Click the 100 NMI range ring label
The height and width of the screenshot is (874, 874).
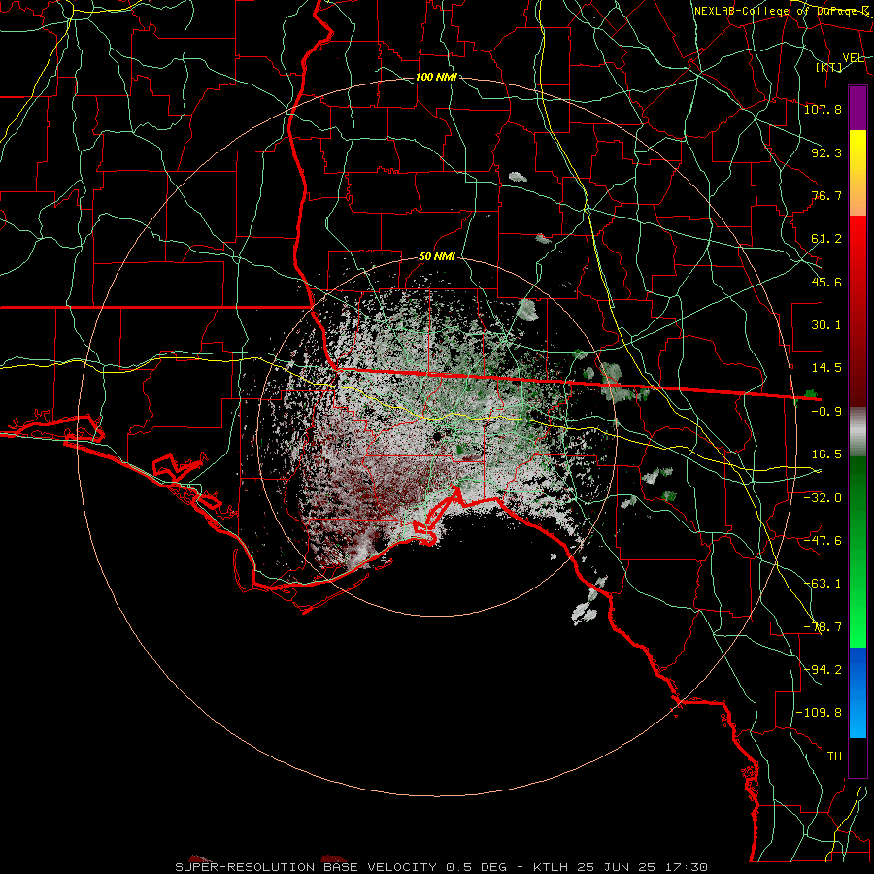436,77
